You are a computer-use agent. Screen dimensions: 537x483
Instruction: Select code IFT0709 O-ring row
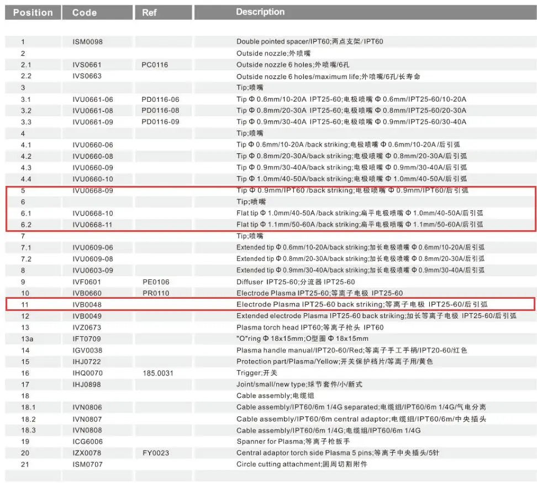(x=87, y=339)
